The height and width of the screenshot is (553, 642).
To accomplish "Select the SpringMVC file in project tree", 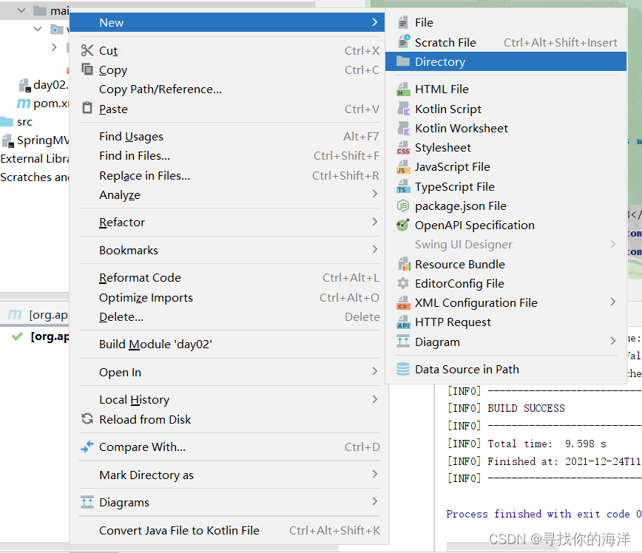I will pyautogui.click(x=36, y=140).
